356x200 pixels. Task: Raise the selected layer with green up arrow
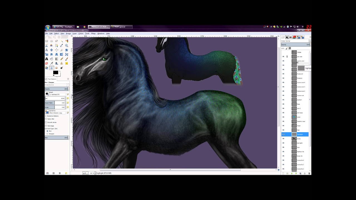coord(292,173)
